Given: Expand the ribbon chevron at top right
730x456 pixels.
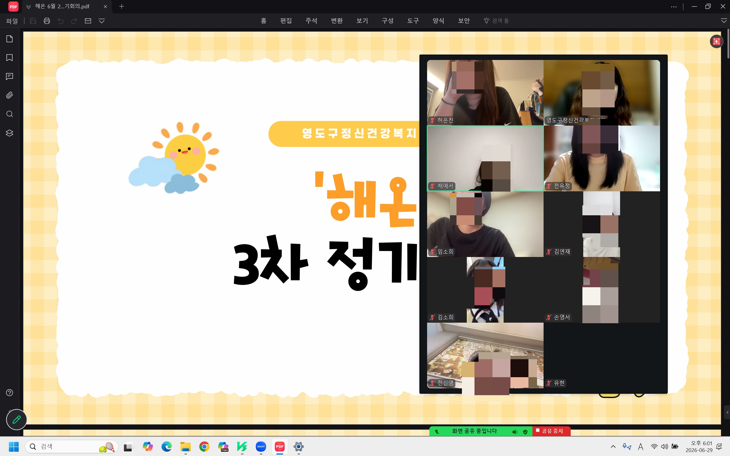Looking at the screenshot, I should click(724, 21).
